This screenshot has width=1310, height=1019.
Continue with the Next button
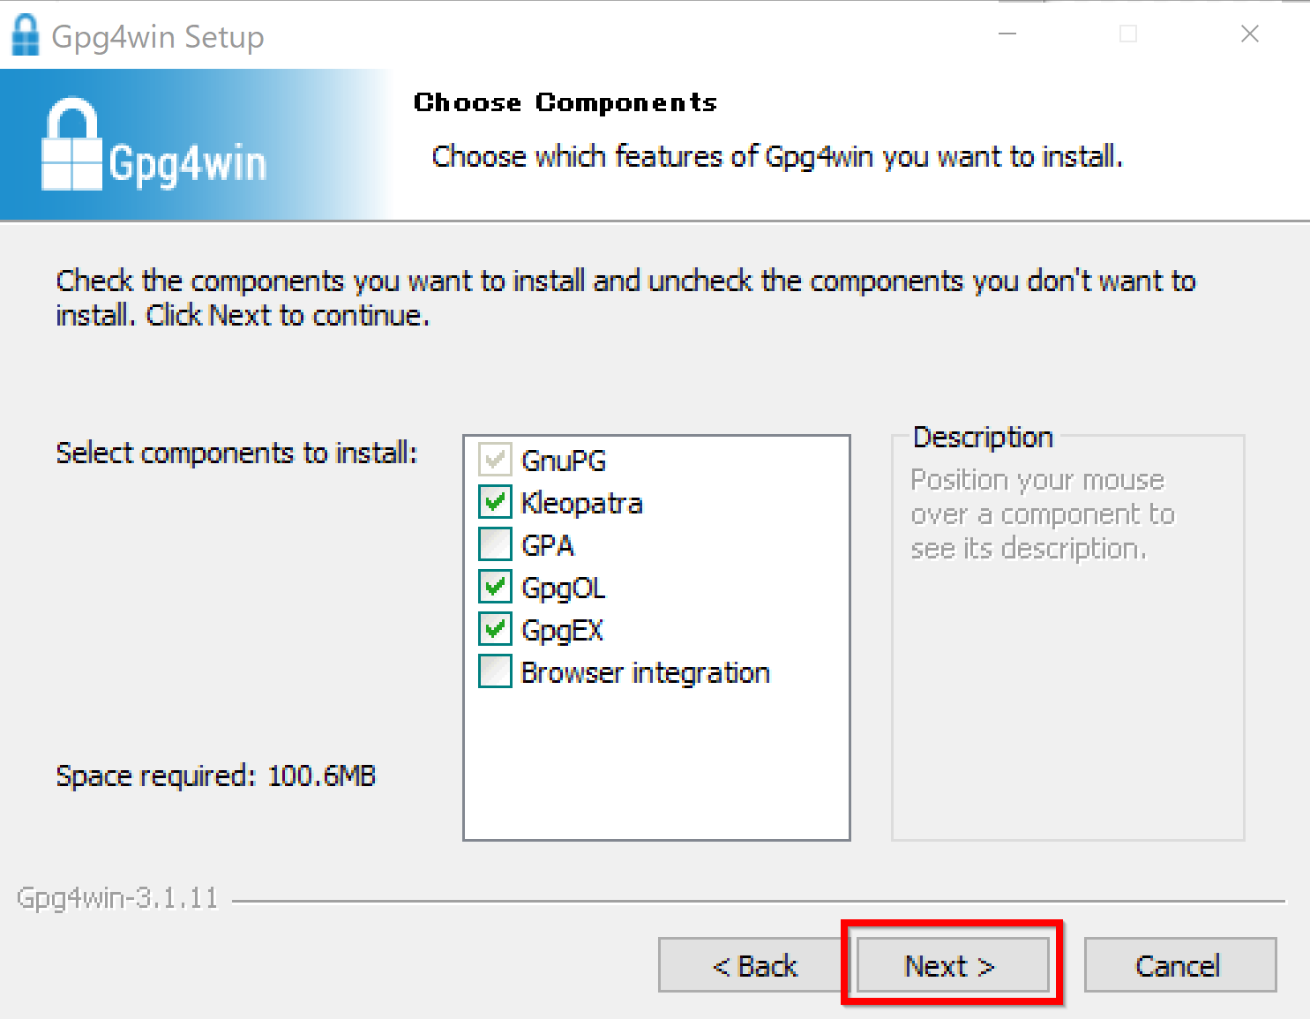pyautogui.click(x=953, y=965)
